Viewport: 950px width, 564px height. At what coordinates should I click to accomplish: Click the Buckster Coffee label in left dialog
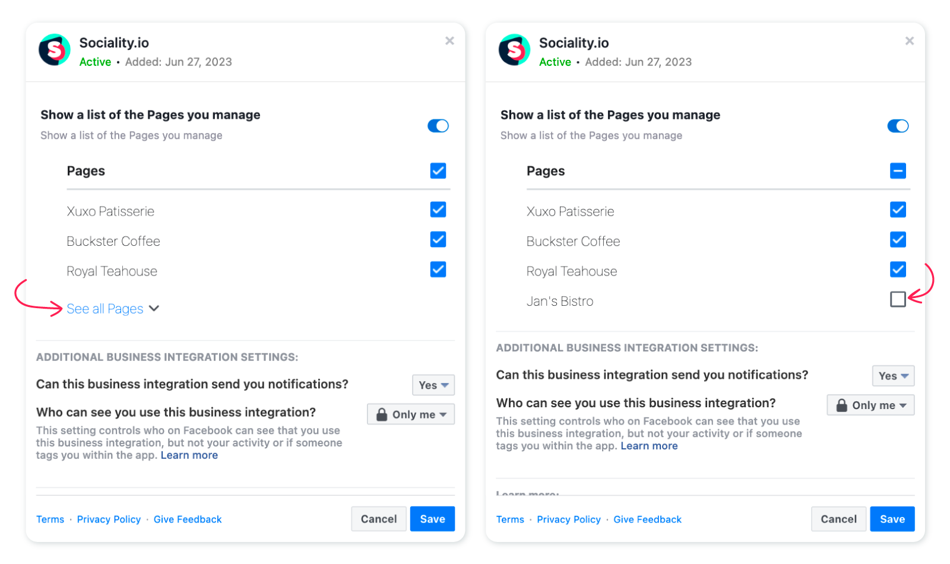[113, 241]
